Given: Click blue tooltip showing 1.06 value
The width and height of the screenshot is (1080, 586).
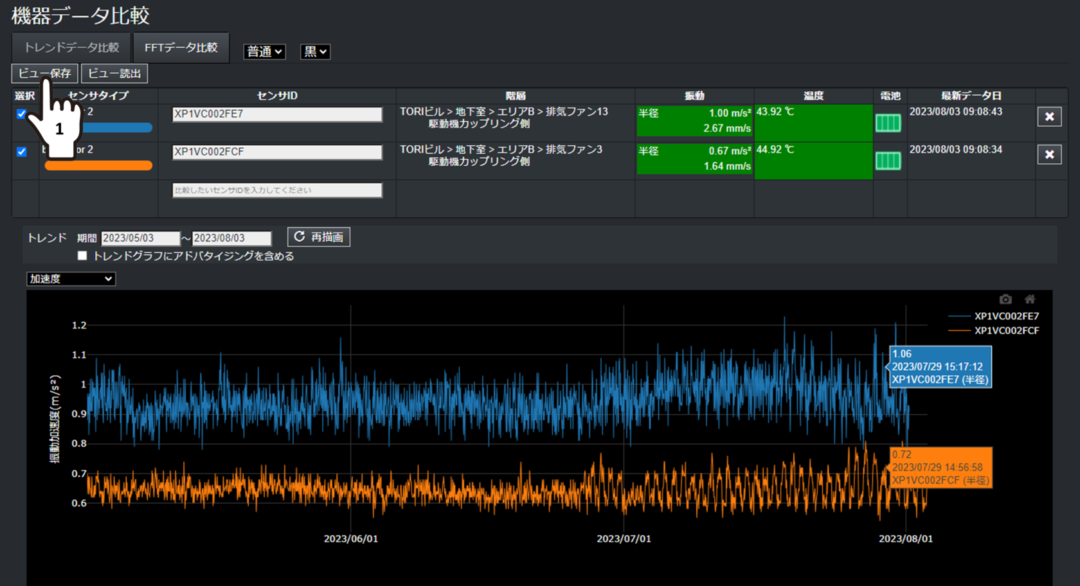Looking at the screenshot, I should (x=941, y=367).
